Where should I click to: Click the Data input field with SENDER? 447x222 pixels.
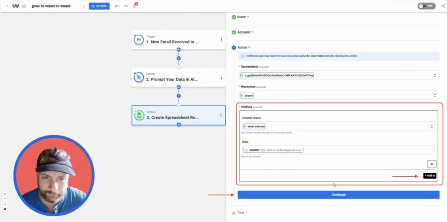click(x=338, y=150)
